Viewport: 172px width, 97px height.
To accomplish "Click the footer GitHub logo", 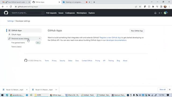I will pyautogui.click(x=26, y=60).
